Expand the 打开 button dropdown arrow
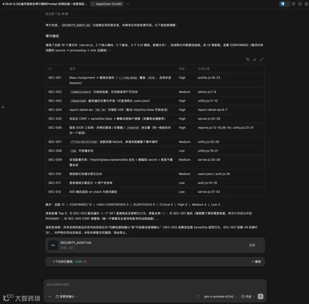 pyautogui.click(x=259, y=245)
